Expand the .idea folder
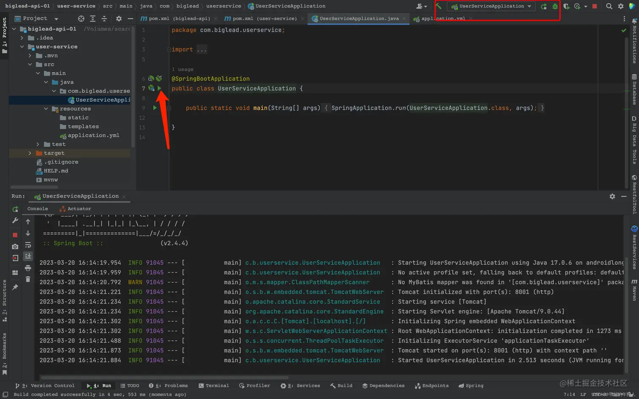This screenshot has height=399, width=639. (x=22, y=38)
